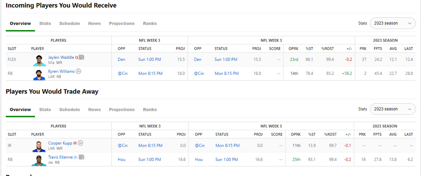This screenshot has height=176, width=421.
Task: Play Cooper Kupp video icon
Action: [x=80, y=143]
